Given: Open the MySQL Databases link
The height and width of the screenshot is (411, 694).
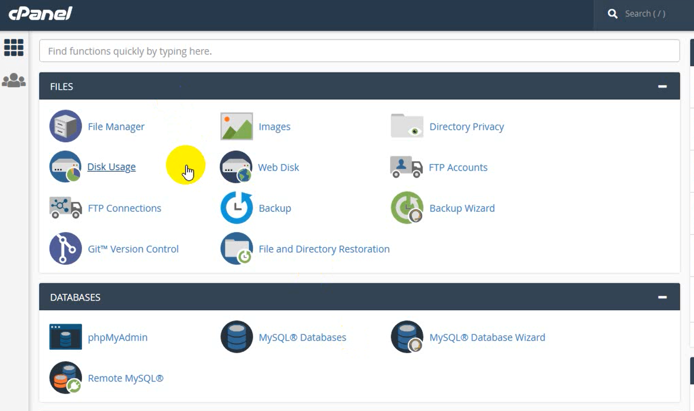Looking at the screenshot, I should tap(302, 338).
